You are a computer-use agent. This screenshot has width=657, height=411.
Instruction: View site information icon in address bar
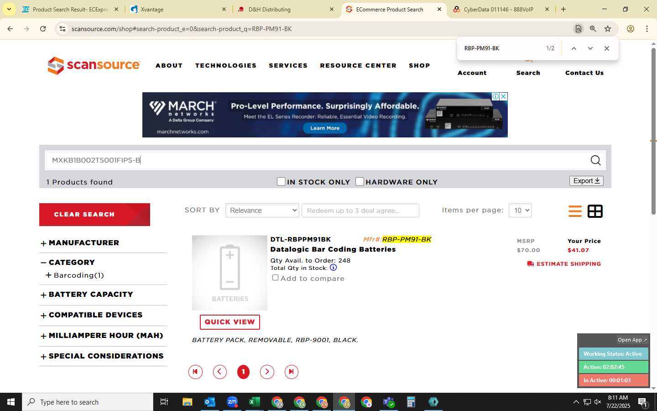(x=63, y=29)
